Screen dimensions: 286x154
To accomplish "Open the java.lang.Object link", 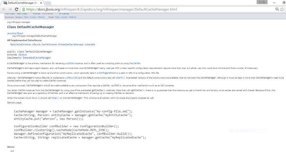I will coord(15,33).
